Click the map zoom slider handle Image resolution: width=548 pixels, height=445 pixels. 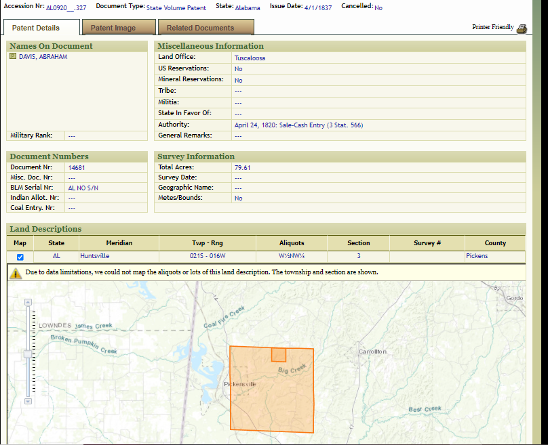(x=28, y=354)
